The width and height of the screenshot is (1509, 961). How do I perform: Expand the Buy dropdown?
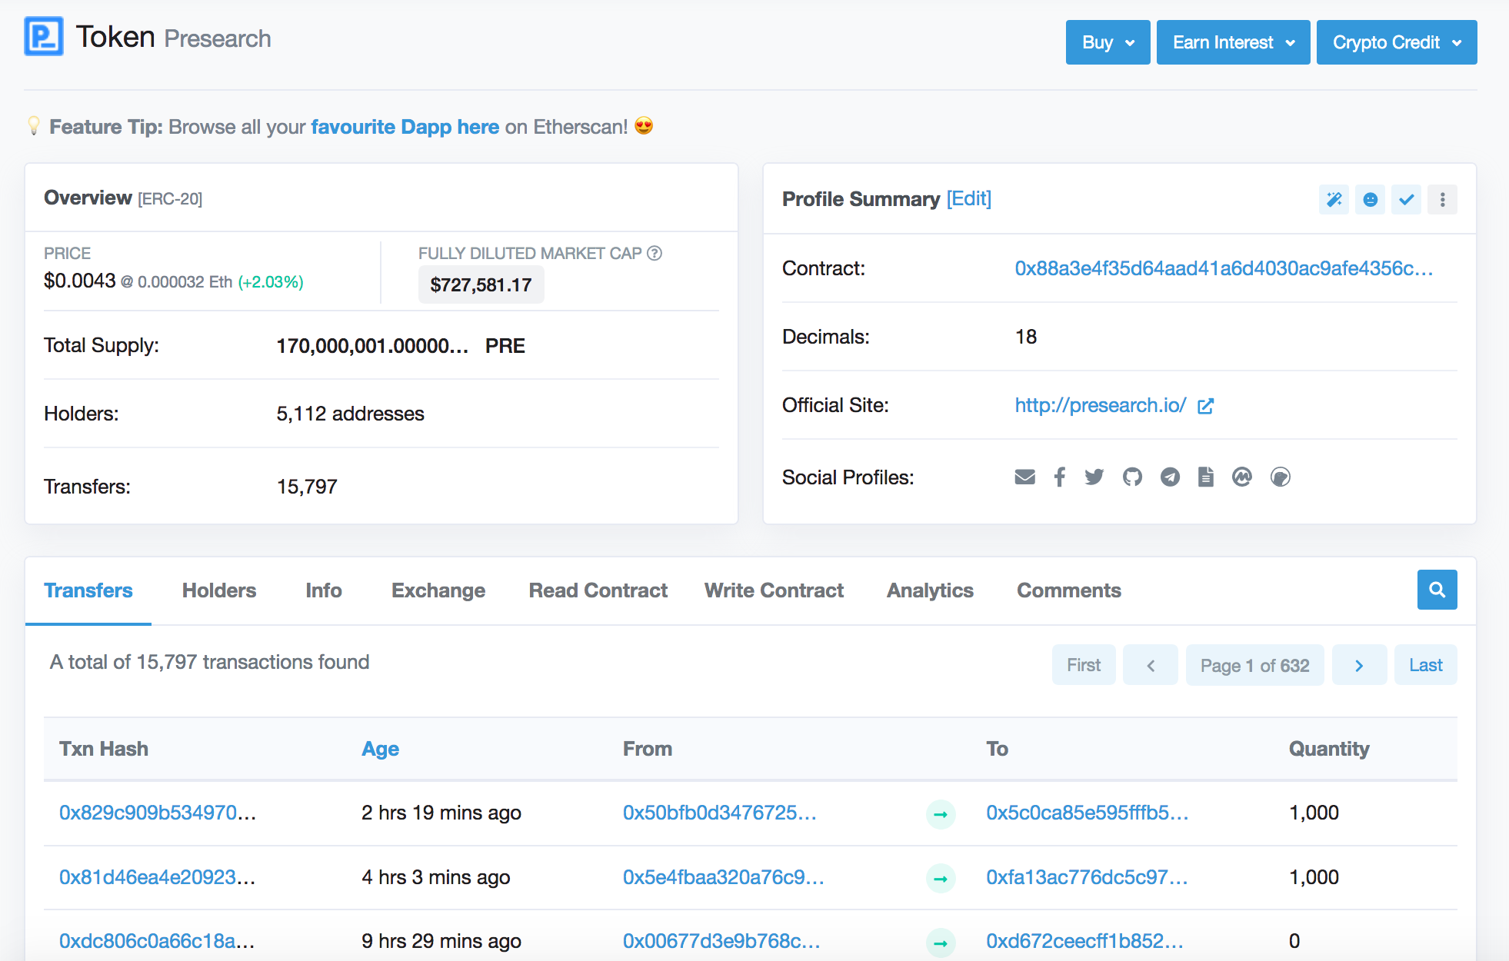click(x=1108, y=42)
